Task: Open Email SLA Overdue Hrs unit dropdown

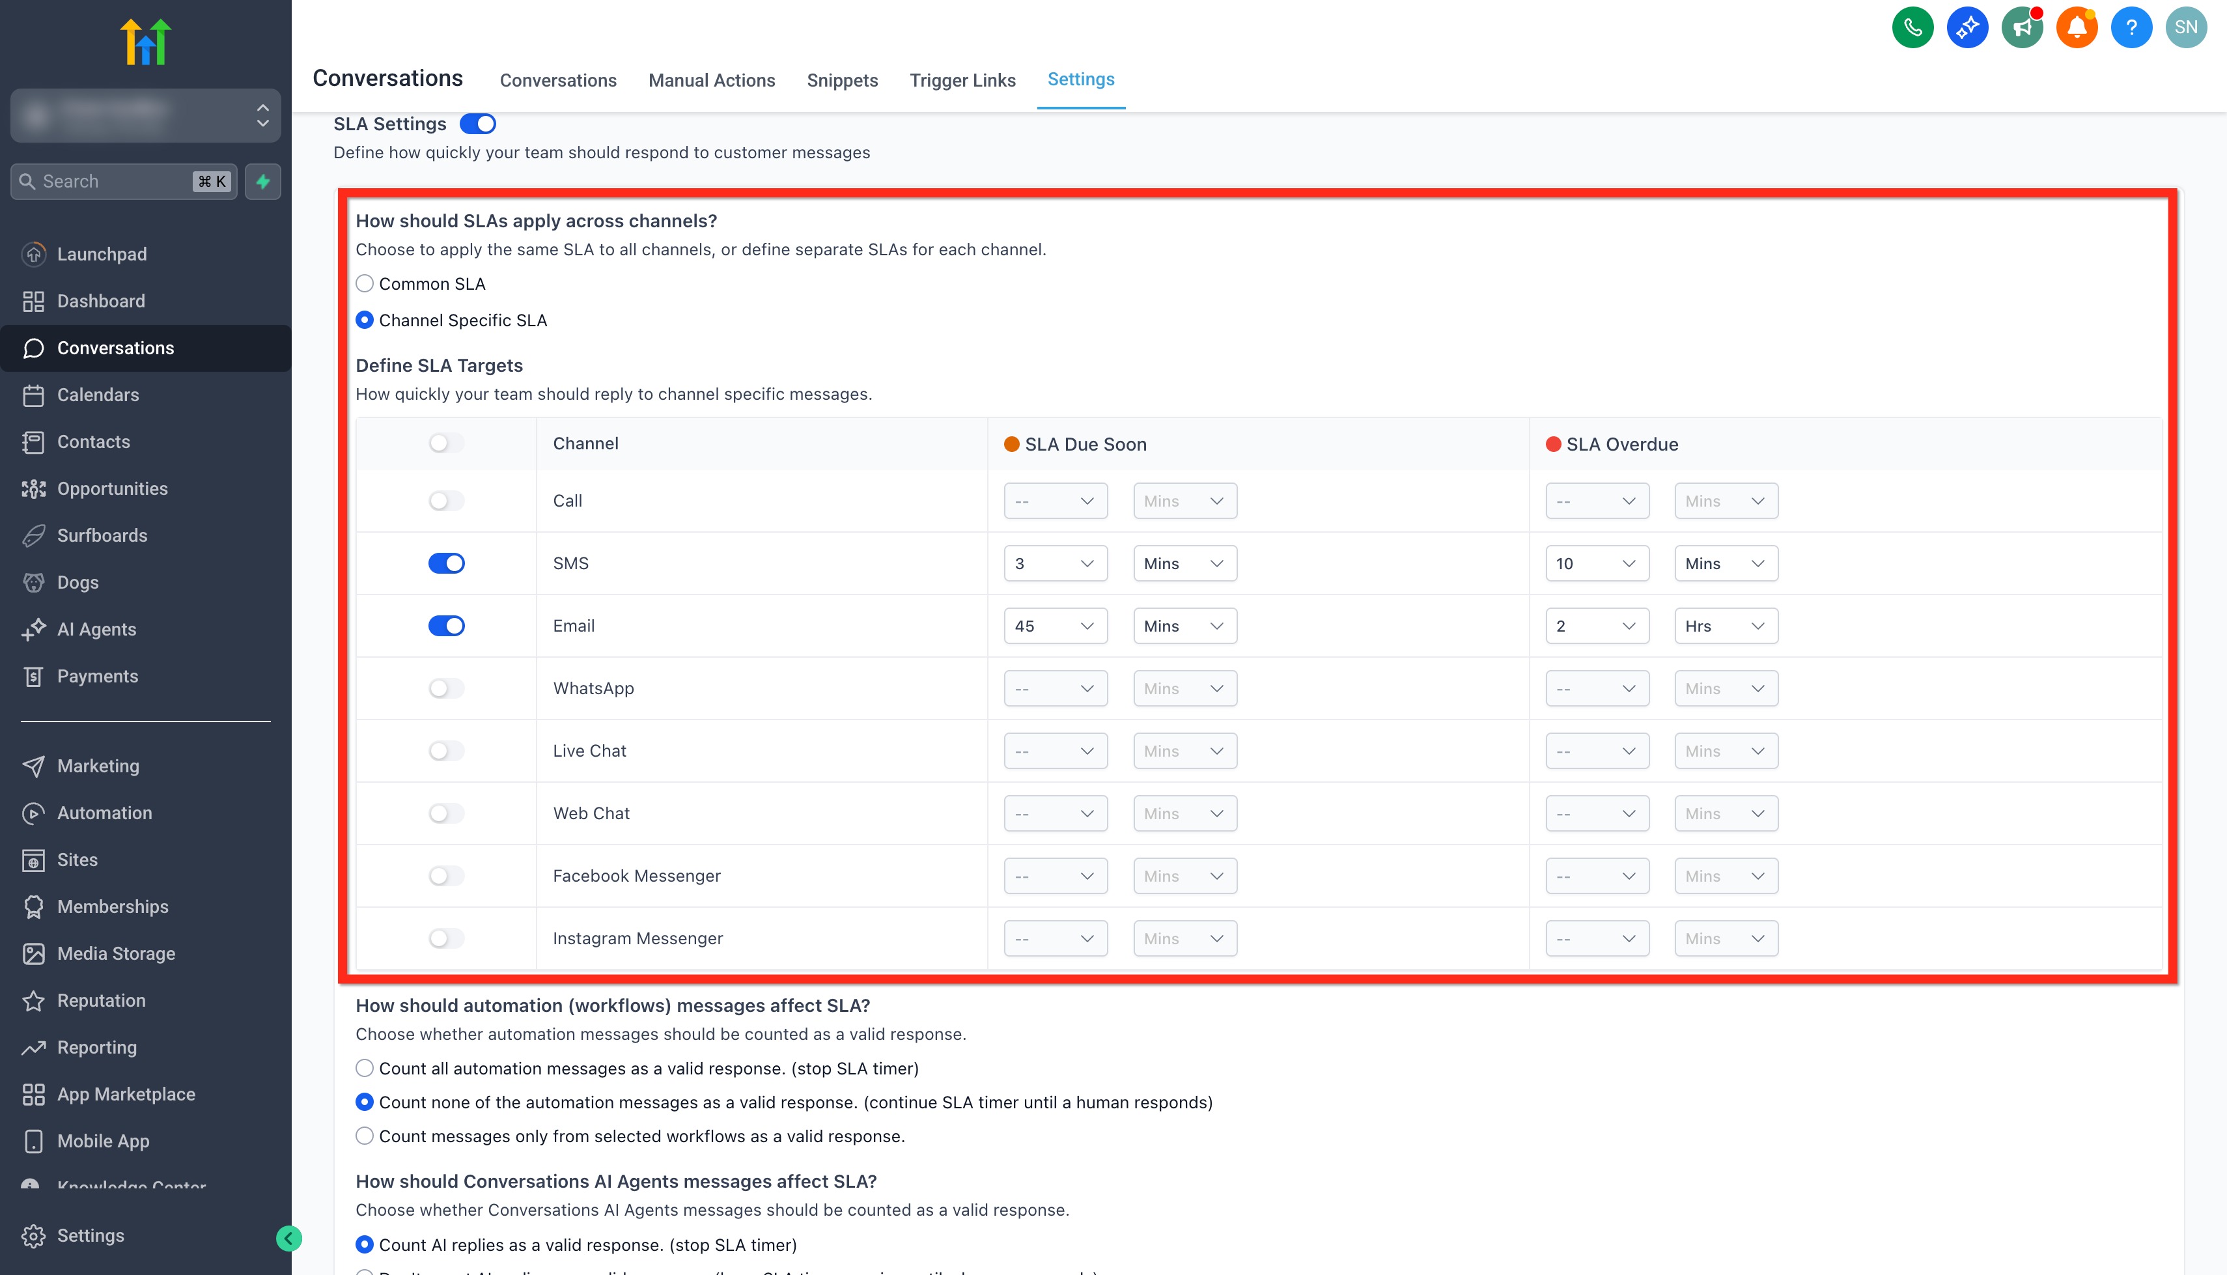Action: (x=1726, y=626)
